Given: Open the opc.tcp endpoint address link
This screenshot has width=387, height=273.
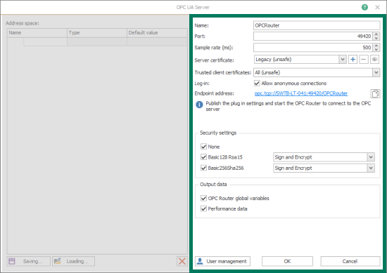Looking at the screenshot, I should coord(301,93).
